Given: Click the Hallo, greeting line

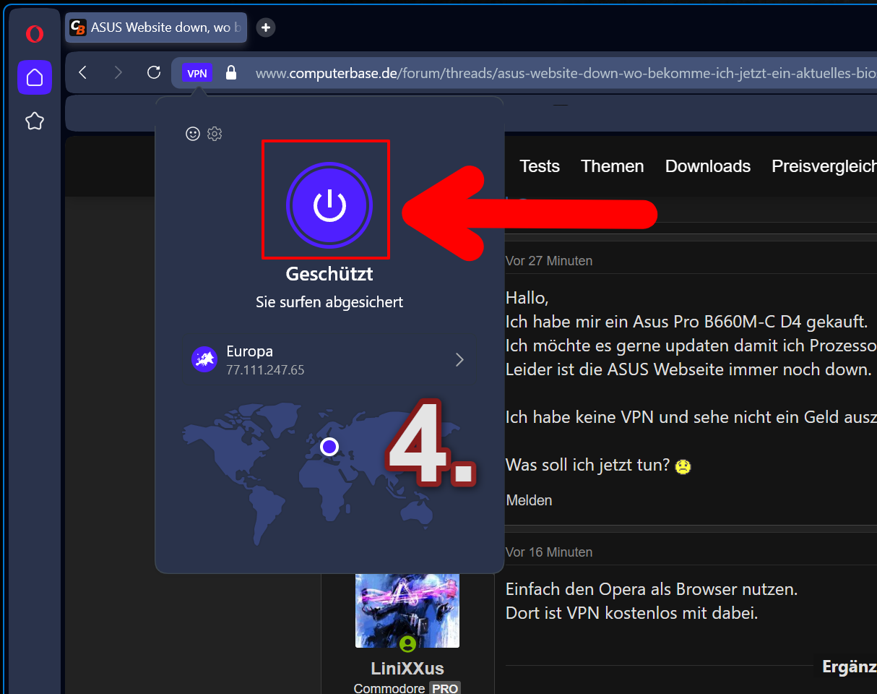Looking at the screenshot, I should click(x=527, y=297).
